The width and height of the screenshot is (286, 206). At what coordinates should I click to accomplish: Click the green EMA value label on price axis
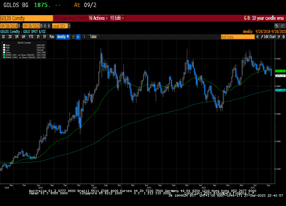(280, 71)
